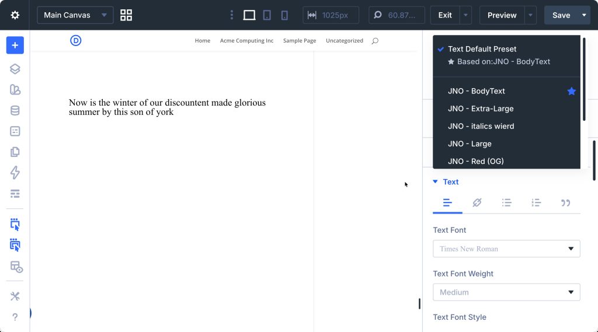Choose the JNO - Extra-Large preset
Viewport: 598px width, 332px height.
pos(481,109)
